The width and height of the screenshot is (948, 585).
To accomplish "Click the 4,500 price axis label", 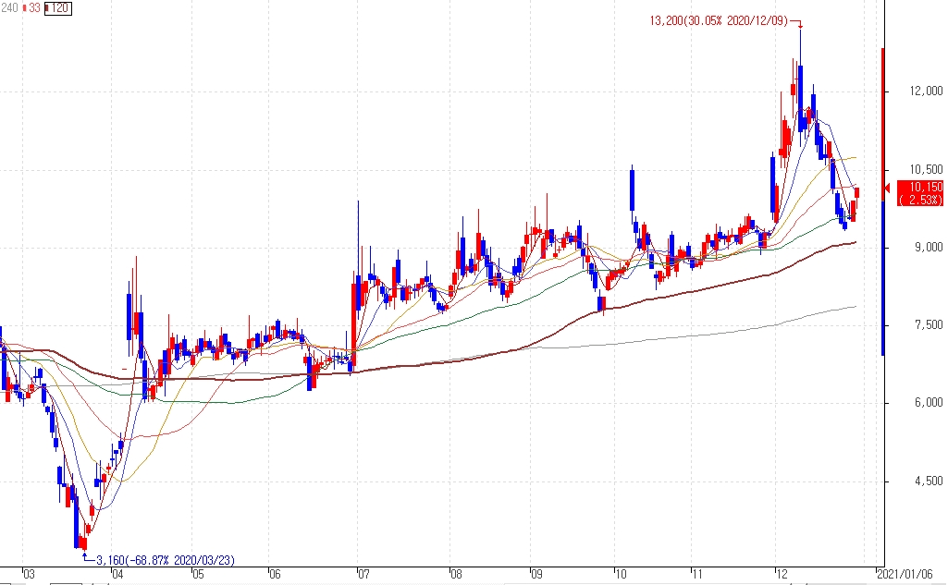I will coord(928,481).
